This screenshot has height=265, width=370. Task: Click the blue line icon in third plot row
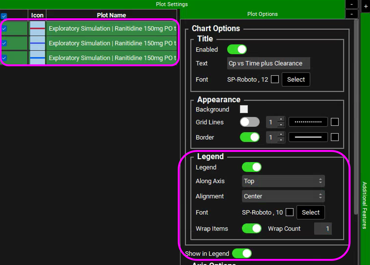37,58
